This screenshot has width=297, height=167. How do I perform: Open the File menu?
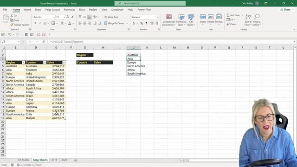[5, 9]
